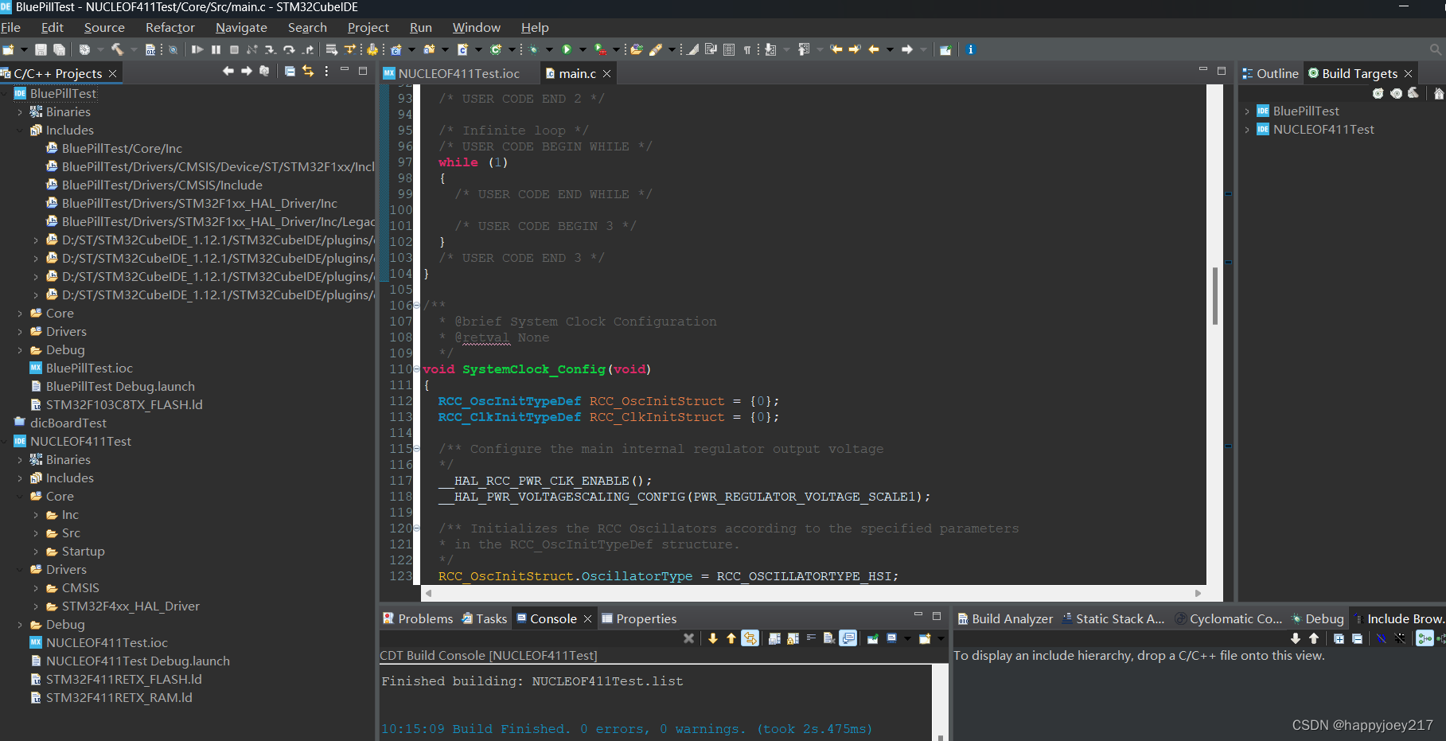Switch to the Outline tab

(x=1270, y=73)
